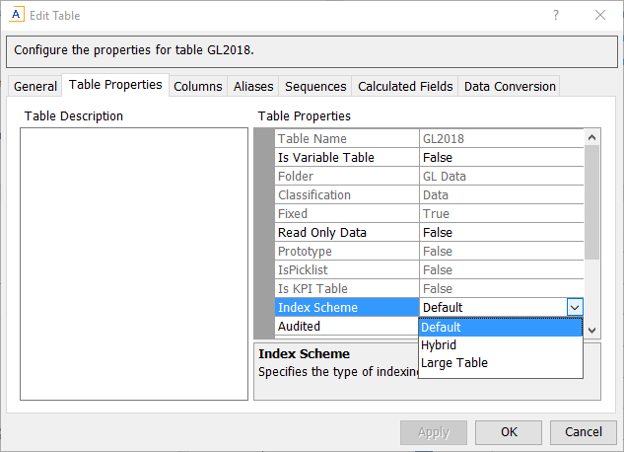The height and width of the screenshot is (452, 624).
Task: Switch to the Data Conversion tab
Action: click(x=510, y=87)
